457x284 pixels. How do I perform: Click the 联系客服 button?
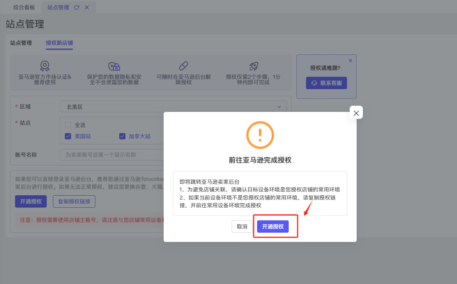click(x=326, y=83)
